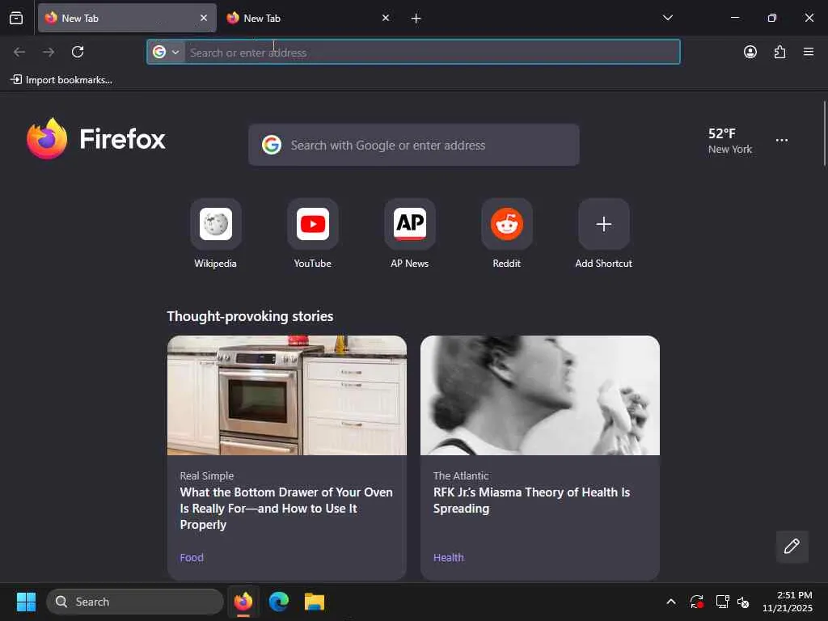This screenshot has width=828, height=621.
Task: Open the List all tabs chevron
Action: [x=667, y=18]
